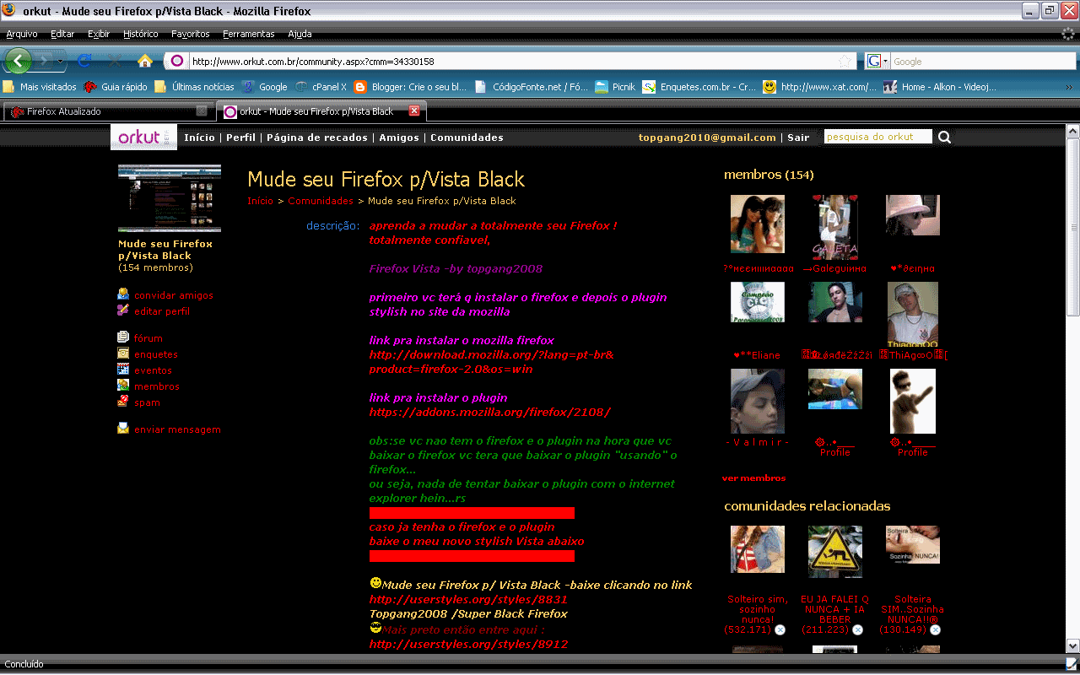Image resolution: width=1080 pixels, height=675 pixels.
Task: Click userstyles.org/styles/8912 link
Action: [468, 644]
